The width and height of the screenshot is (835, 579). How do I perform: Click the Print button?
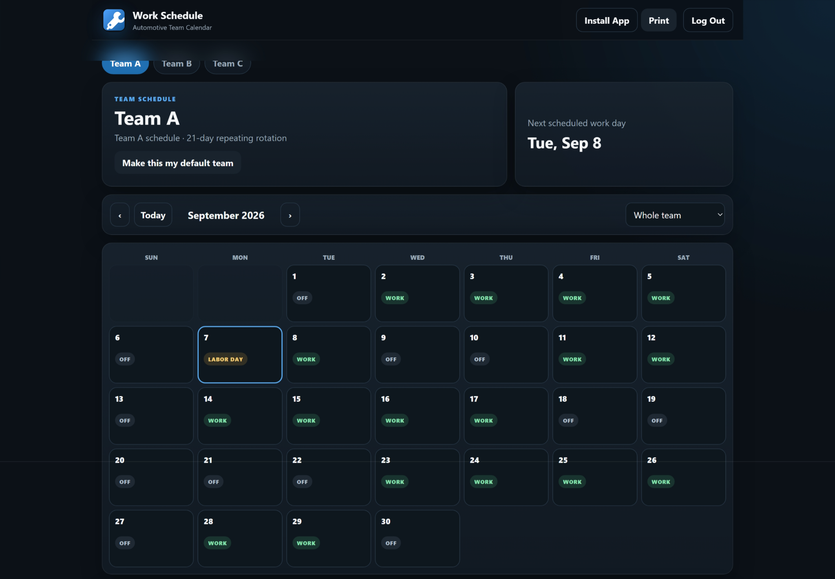(x=659, y=20)
